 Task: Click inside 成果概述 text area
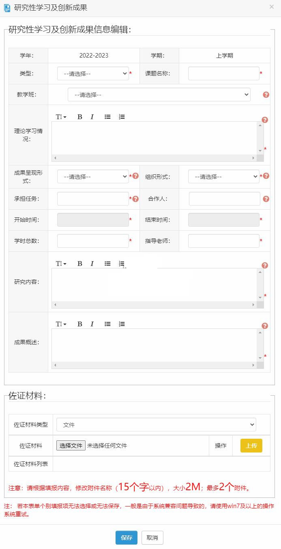(154, 345)
